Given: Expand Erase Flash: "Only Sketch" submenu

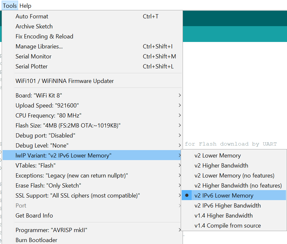Looking at the screenshot, I should [x=92, y=186].
